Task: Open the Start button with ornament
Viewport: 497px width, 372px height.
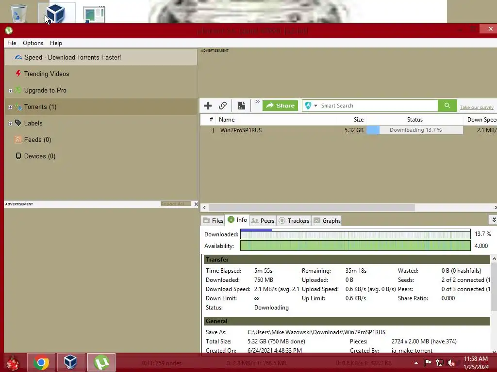Action: [x=13, y=363]
